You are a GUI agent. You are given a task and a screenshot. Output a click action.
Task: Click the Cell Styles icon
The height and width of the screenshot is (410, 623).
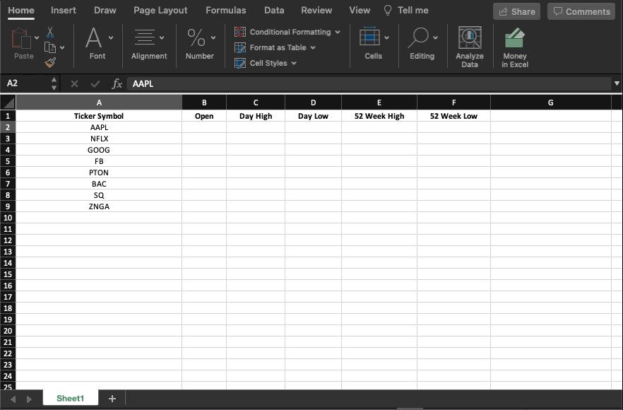tap(240, 63)
